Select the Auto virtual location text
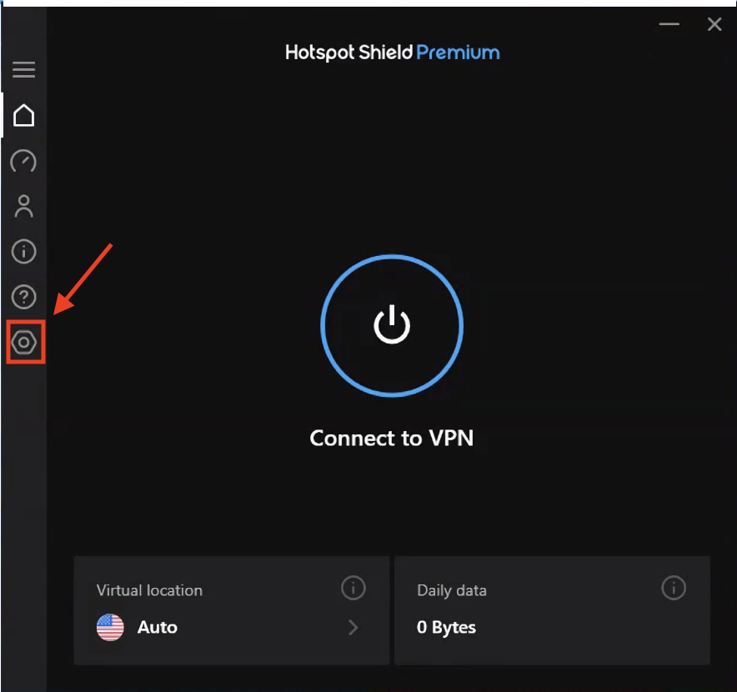 [x=157, y=627]
